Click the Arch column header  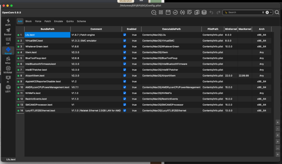click(x=262, y=29)
